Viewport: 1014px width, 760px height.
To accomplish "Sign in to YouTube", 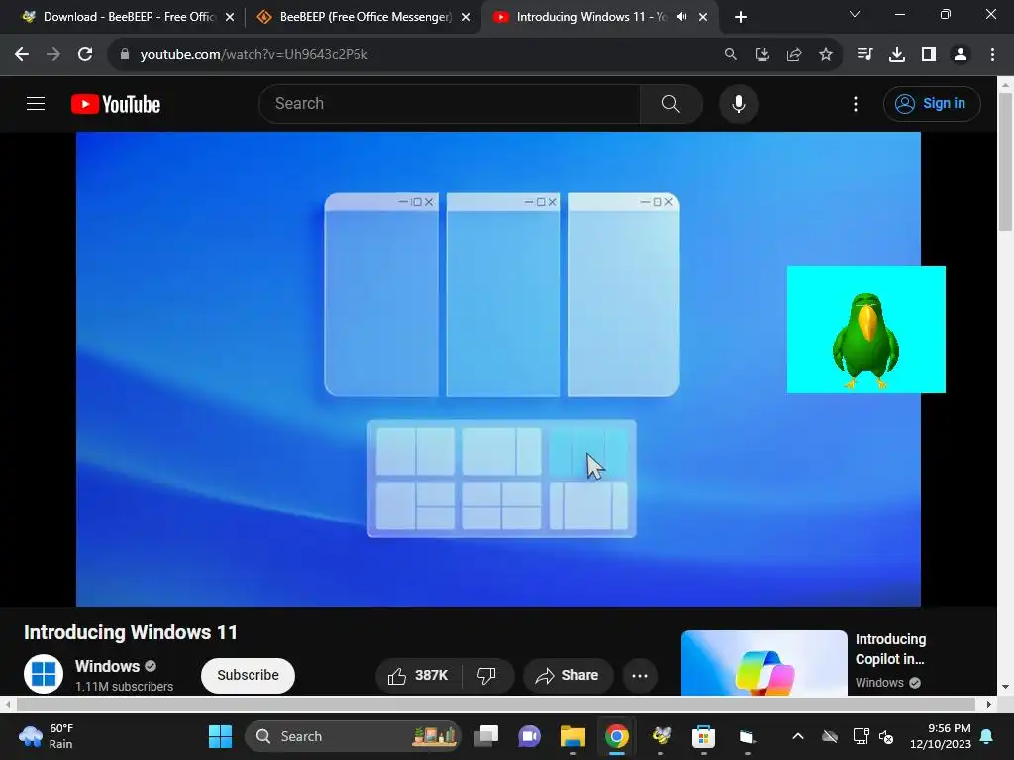I will (932, 103).
